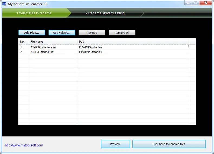Select the AIMP3Portable.ini file row
The height and width of the screenshot is (154, 214).
(x=104, y=52)
